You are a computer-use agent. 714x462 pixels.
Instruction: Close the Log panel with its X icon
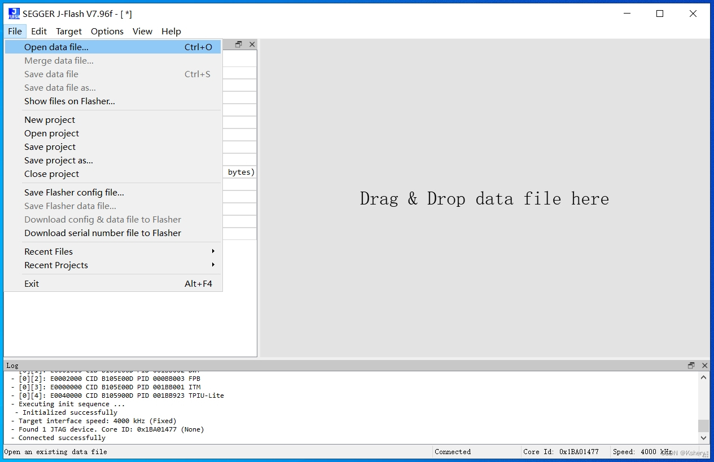click(704, 366)
